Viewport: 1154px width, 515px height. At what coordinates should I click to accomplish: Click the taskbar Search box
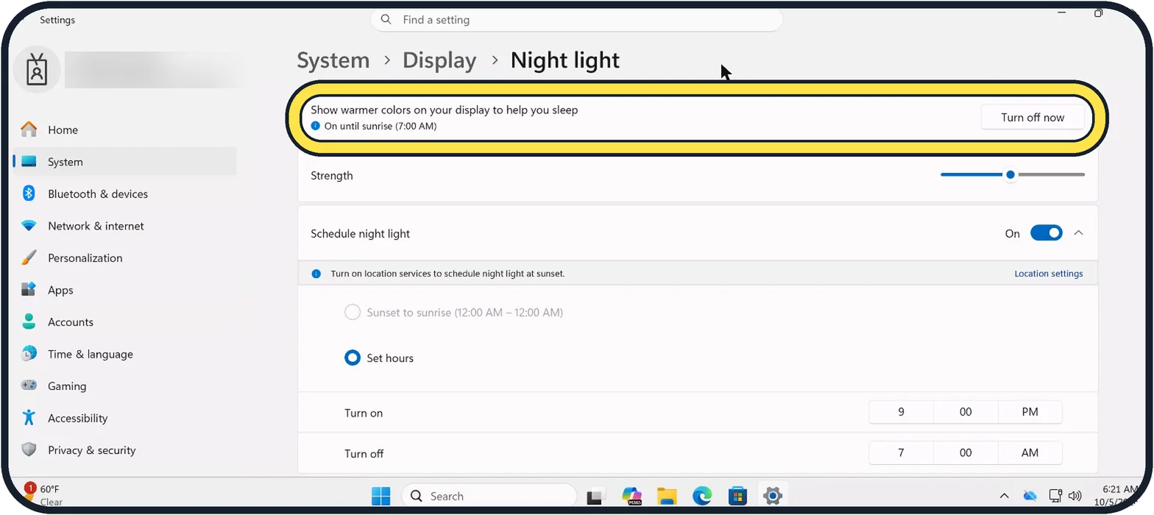489,496
